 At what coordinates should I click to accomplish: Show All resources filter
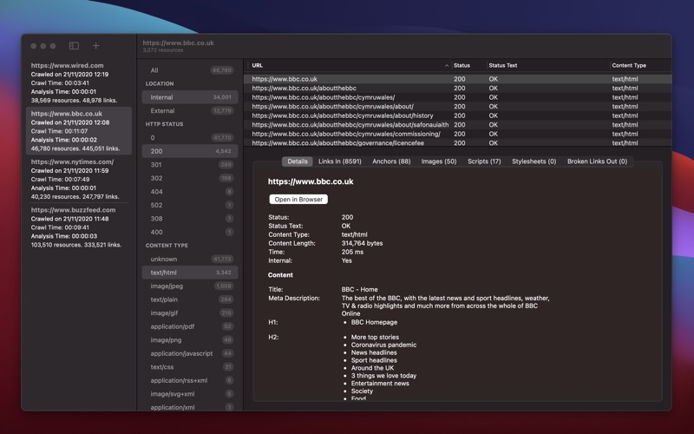154,70
